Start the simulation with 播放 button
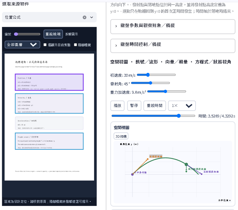 tap(118, 106)
